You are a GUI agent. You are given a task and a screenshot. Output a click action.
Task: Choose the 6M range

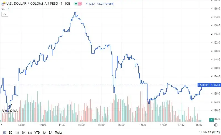click(x=30, y=133)
